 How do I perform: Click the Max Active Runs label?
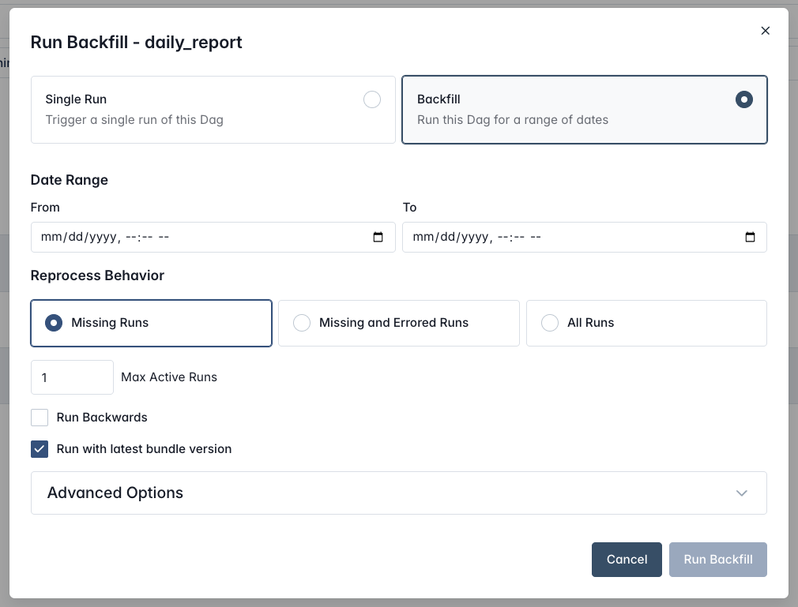(x=169, y=377)
